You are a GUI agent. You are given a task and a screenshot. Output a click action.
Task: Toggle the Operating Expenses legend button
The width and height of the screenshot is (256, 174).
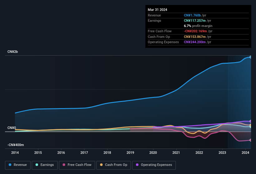[x=154, y=165]
